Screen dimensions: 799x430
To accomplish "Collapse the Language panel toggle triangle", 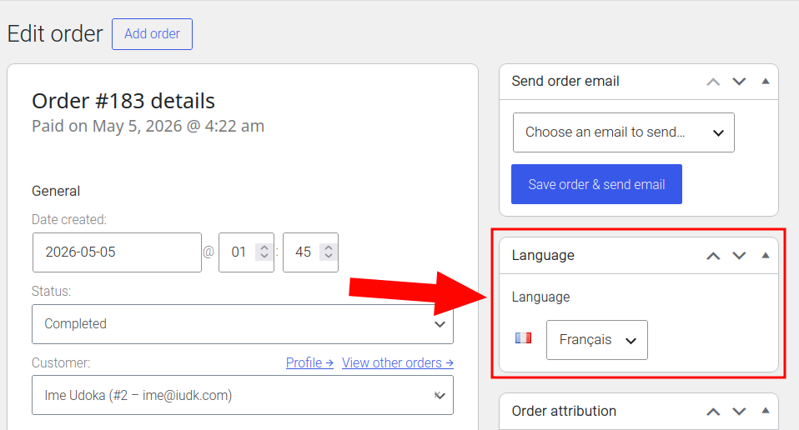I will tap(766, 256).
